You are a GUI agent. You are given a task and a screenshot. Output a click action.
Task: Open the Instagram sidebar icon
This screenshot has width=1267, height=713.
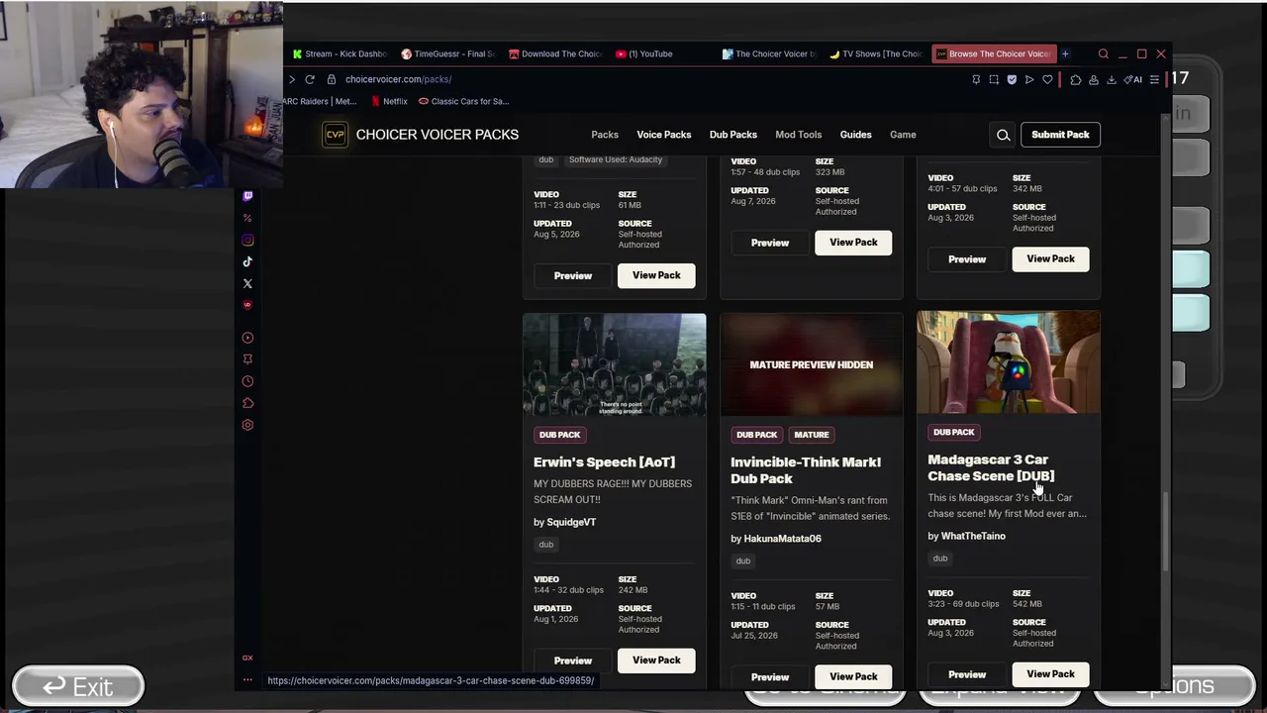247,240
